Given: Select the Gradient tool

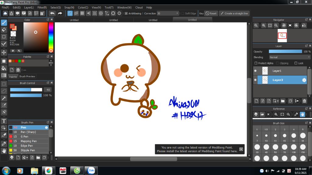Looking at the screenshot, I should pos(4,75).
